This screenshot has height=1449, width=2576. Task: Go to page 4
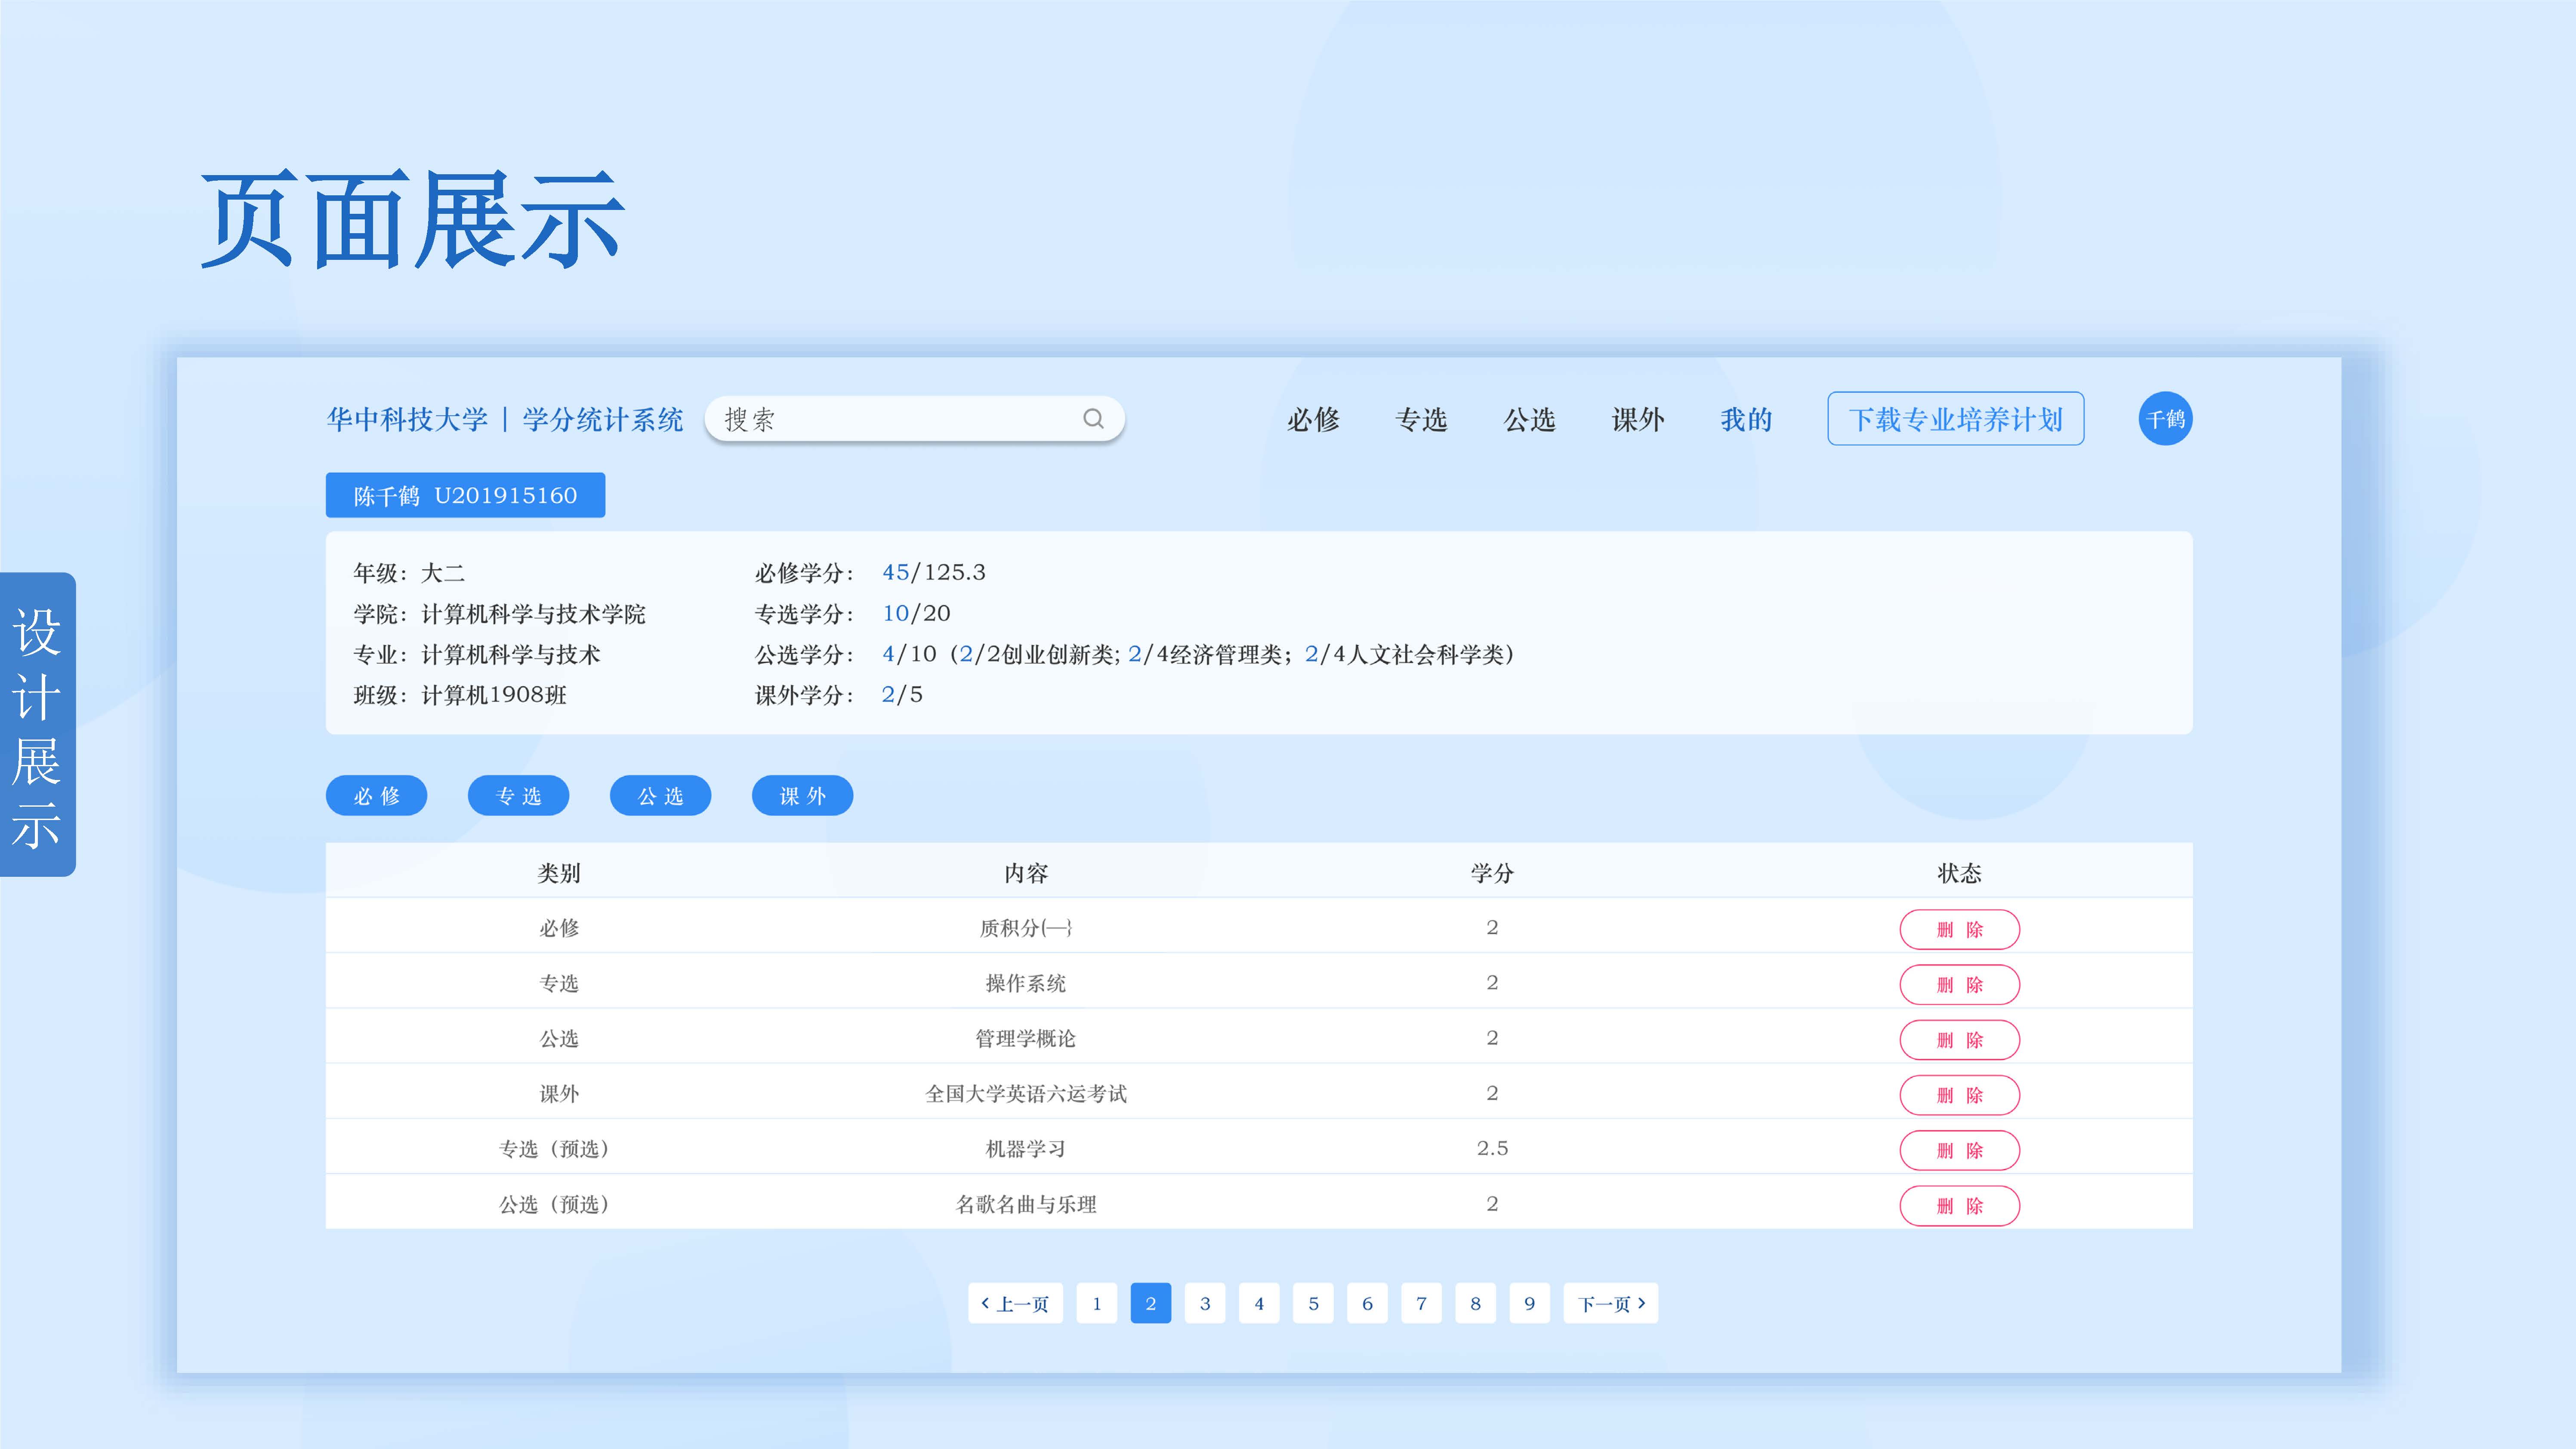click(1259, 1303)
